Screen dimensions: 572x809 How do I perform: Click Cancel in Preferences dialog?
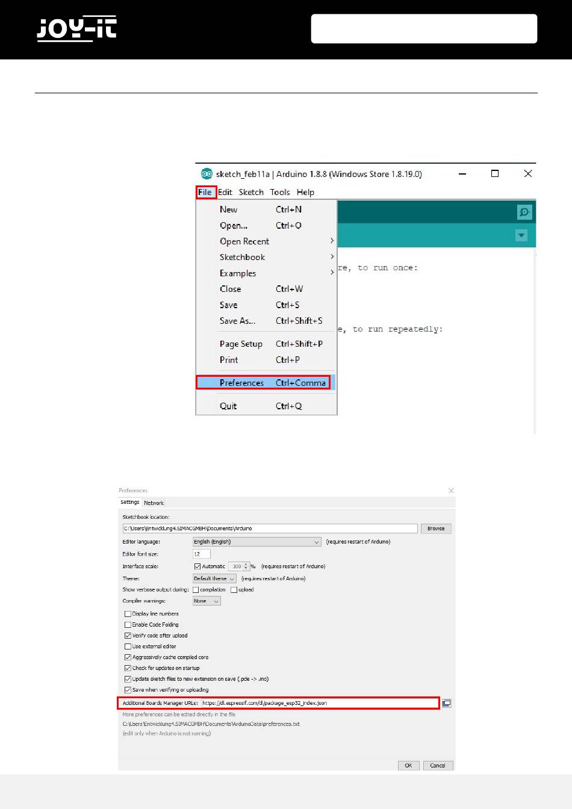click(x=438, y=766)
